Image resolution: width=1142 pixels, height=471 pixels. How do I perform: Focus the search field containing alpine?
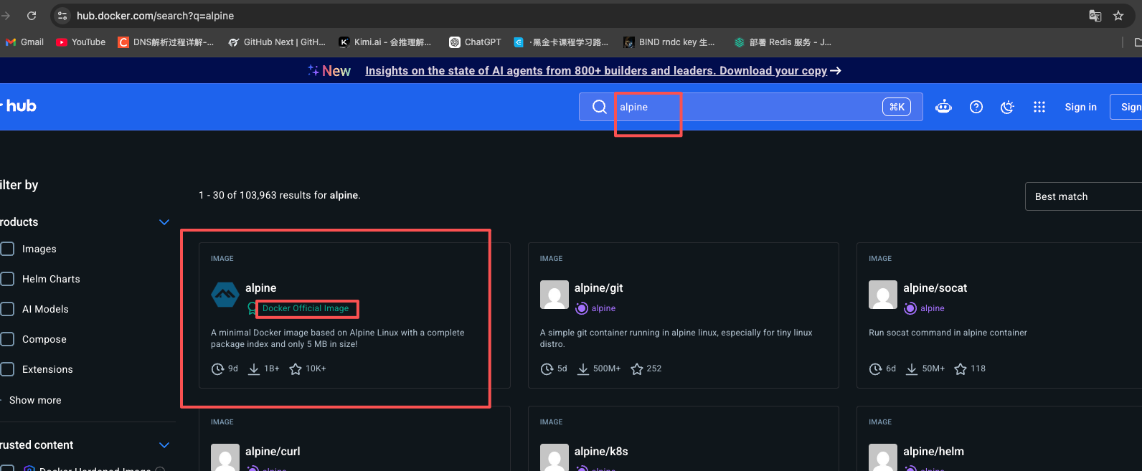(750, 107)
